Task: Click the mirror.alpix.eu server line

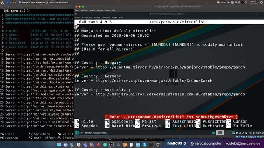Action: pos(143,81)
